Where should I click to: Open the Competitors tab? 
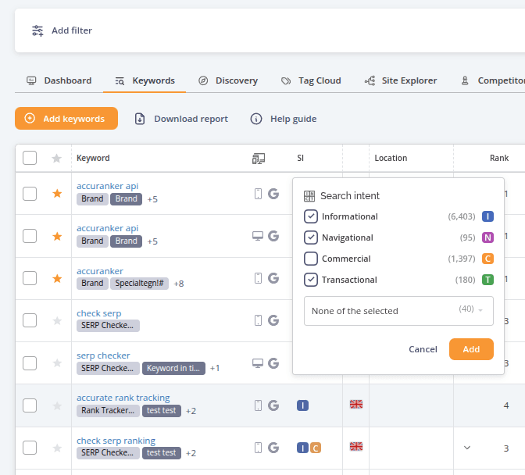[493, 80]
